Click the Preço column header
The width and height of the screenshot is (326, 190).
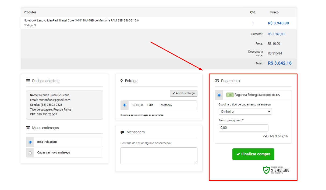274,12
